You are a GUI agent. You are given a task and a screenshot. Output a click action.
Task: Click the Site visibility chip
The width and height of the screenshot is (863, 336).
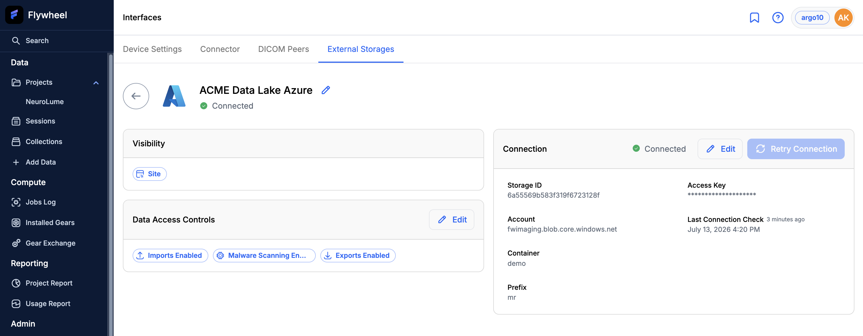click(x=149, y=174)
